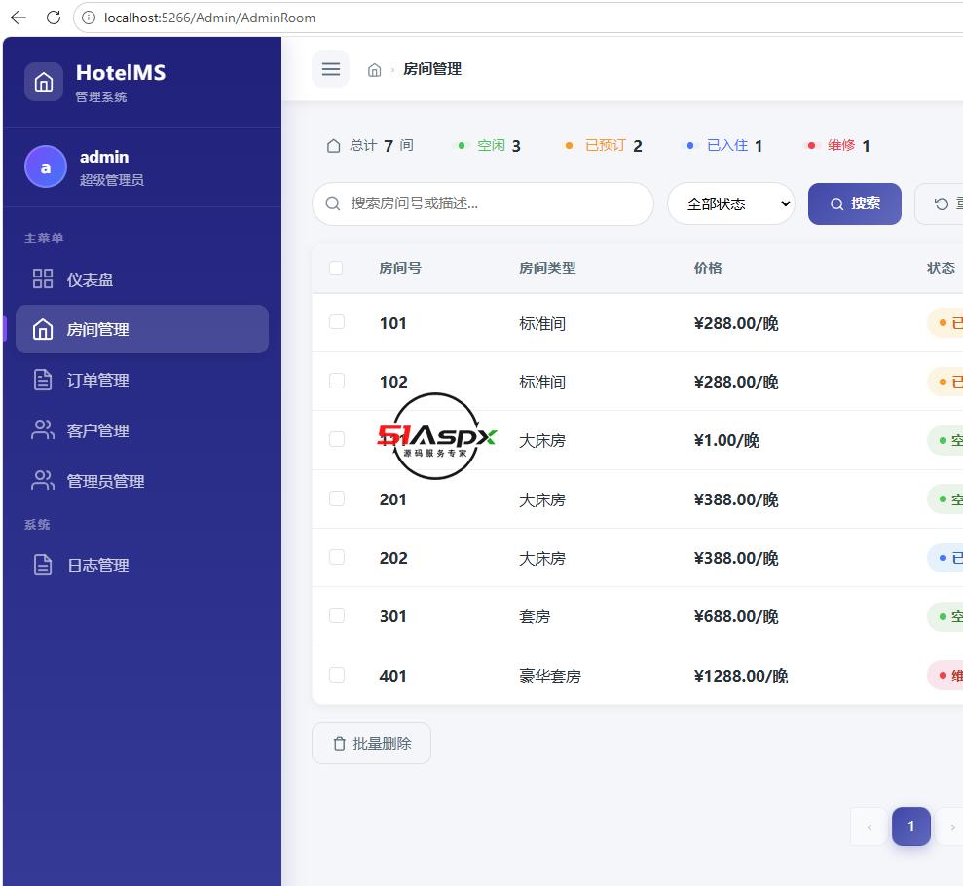Click the 价格 column header
Image resolution: width=963 pixels, height=886 pixels.
coord(708,268)
